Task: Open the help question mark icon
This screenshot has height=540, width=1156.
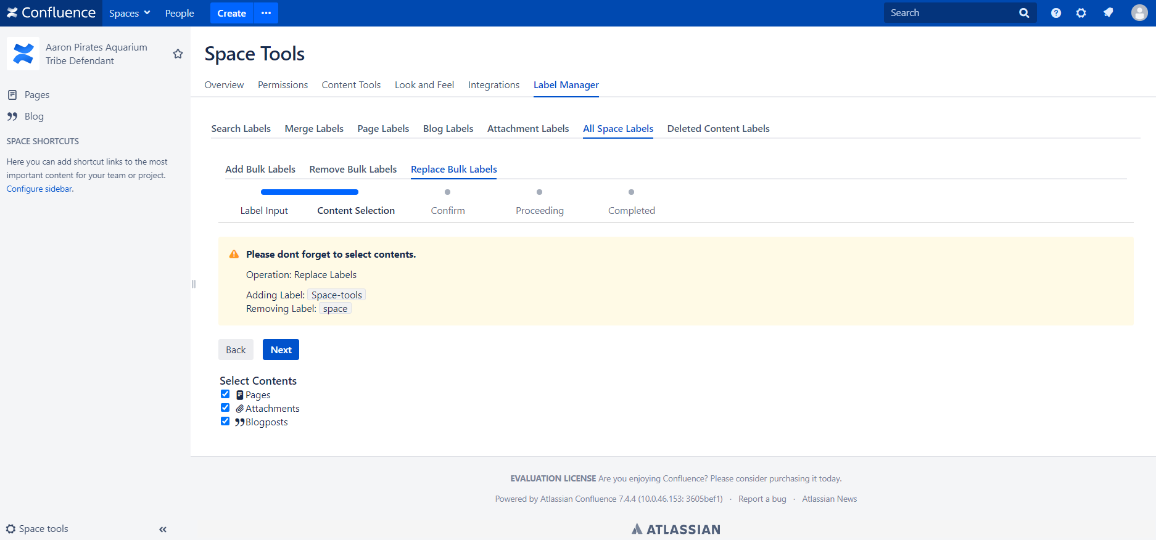Action: [x=1056, y=13]
